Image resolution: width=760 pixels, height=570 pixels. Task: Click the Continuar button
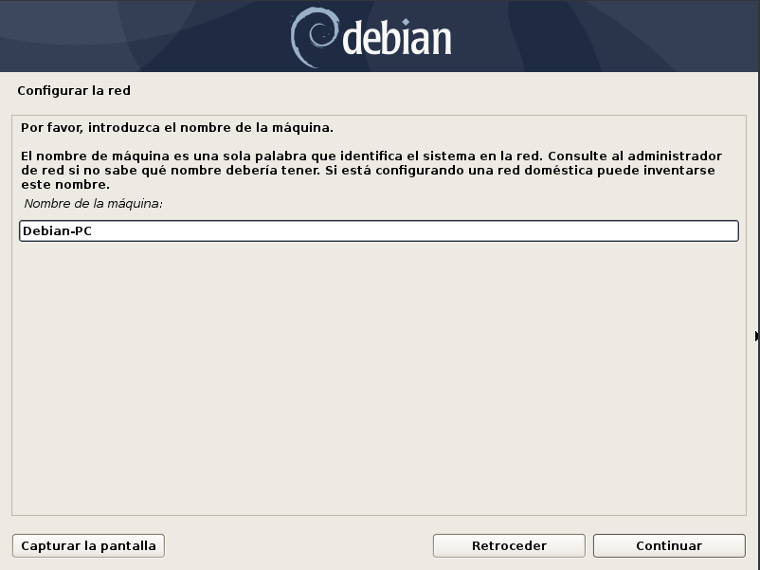tap(669, 545)
